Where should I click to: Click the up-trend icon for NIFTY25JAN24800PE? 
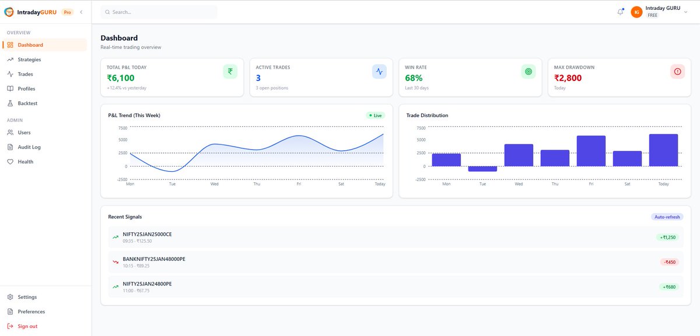coord(116,287)
